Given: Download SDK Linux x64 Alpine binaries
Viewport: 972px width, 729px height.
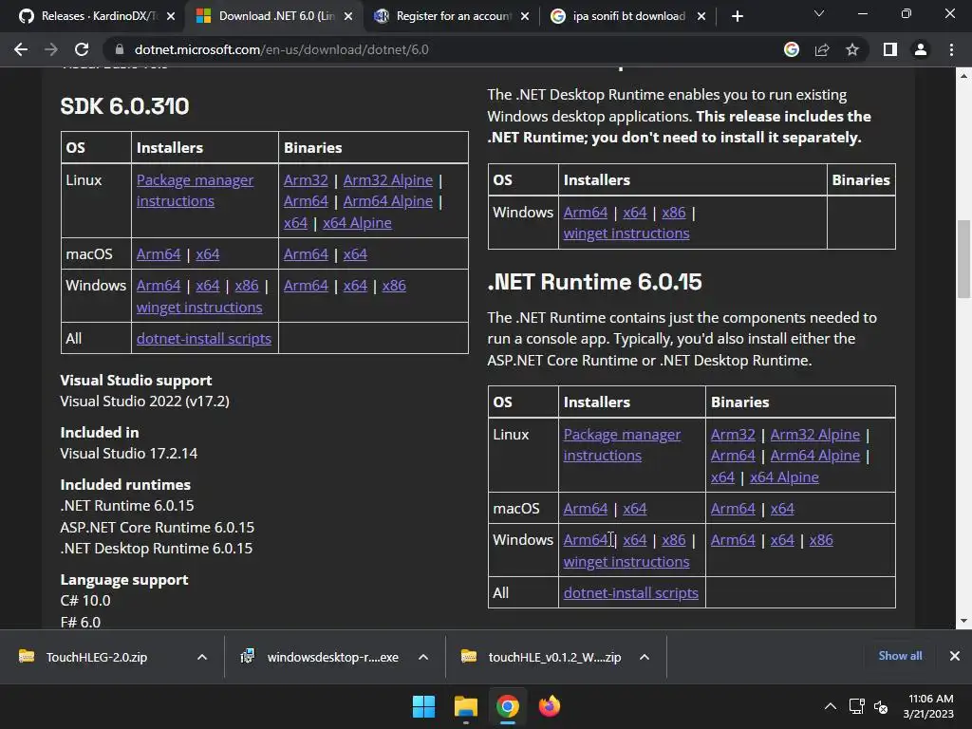Looking at the screenshot, I should 357,222.
